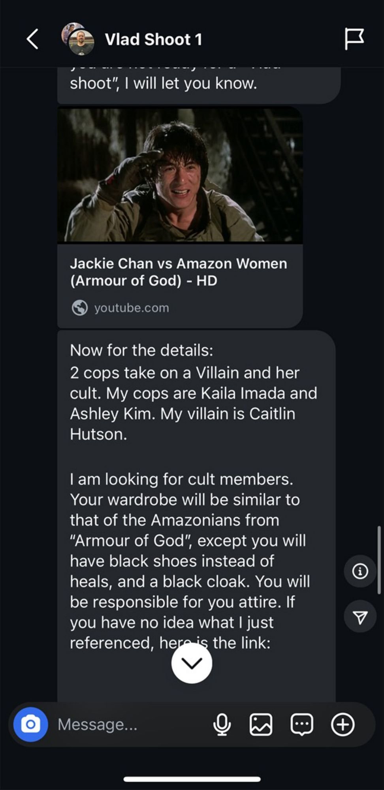Viewport: 384px width, 790px height.
Task: Tap the microphone voice message icon
Action: pyautogui.click(x=222, y=724)
